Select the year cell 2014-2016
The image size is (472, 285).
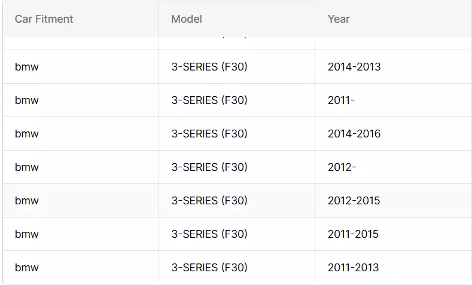pyautogui.click(x=354, y=134)
